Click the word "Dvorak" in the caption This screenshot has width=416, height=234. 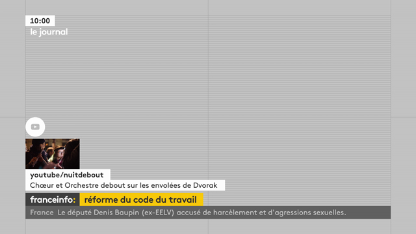point(205,185)
